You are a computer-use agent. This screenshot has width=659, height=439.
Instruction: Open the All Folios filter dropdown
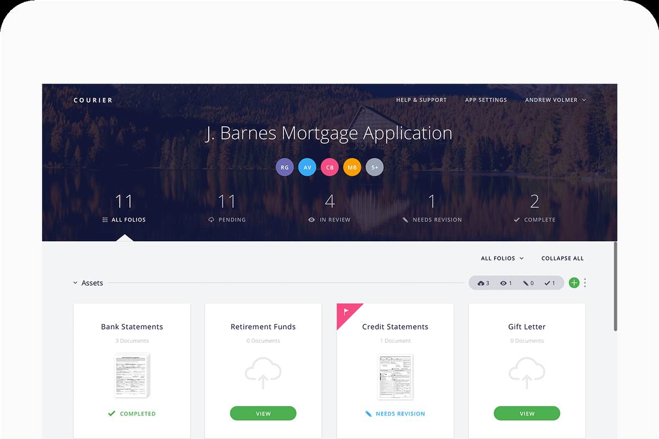[x=502, y=258]
